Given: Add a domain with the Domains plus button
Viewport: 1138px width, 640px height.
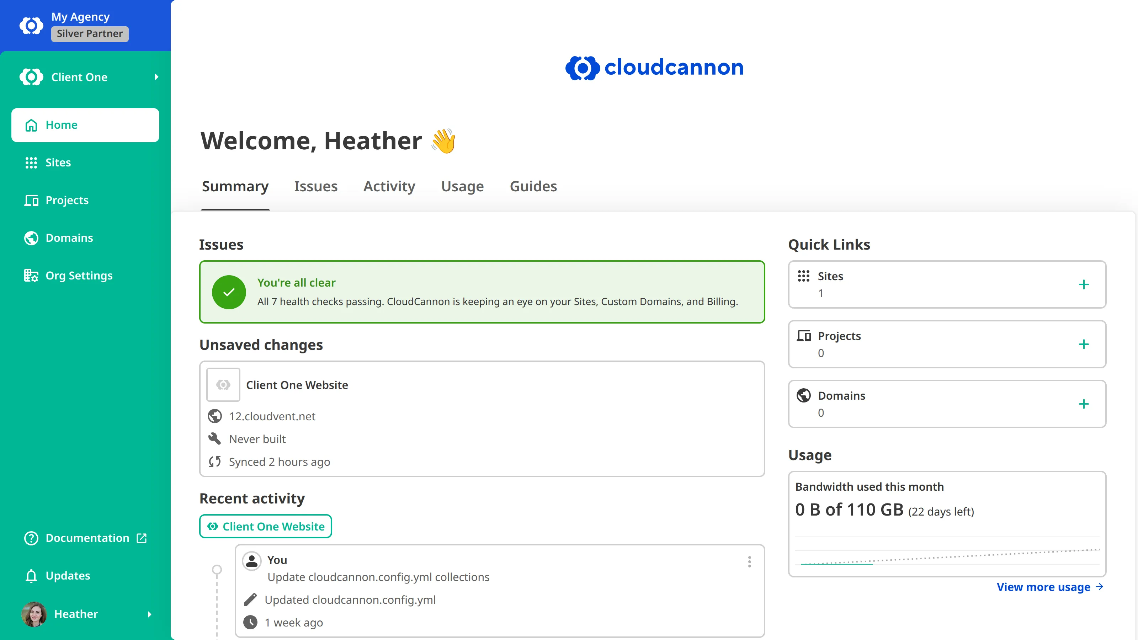Looking at the screenshot, I should pyautogui.click(x=1084, y=404).
